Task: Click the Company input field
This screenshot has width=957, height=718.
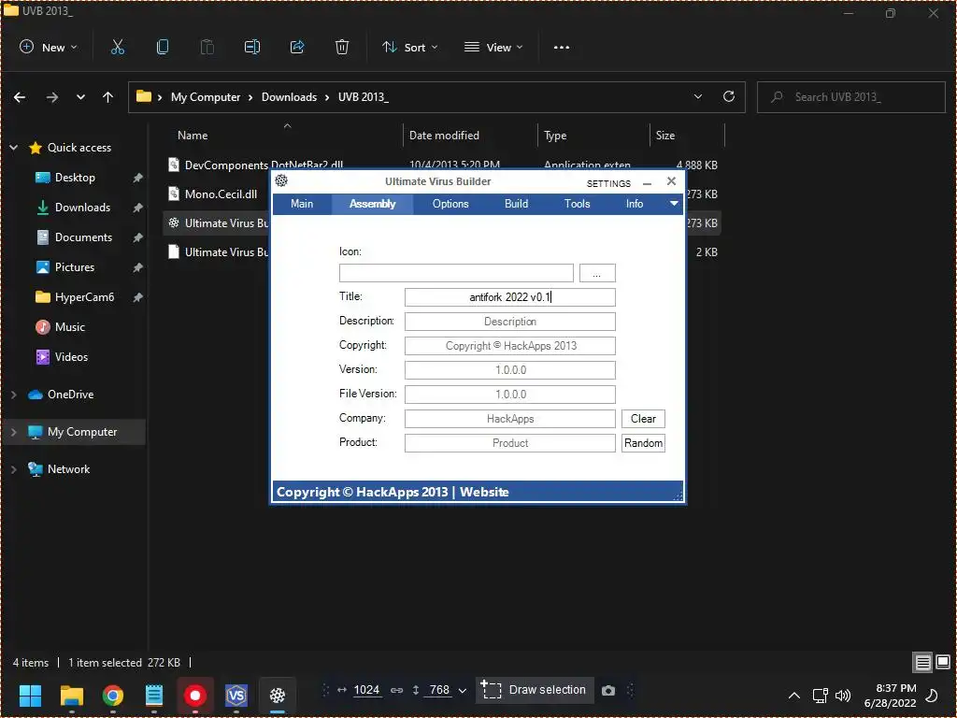Action: click(x=509, y=419)
